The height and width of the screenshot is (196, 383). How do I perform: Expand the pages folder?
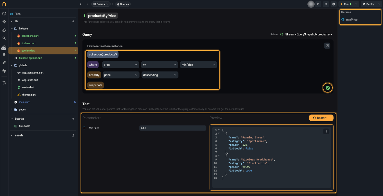[12, 109]
